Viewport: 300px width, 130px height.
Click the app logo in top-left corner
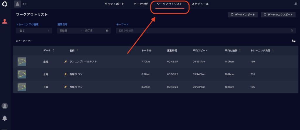5,4
